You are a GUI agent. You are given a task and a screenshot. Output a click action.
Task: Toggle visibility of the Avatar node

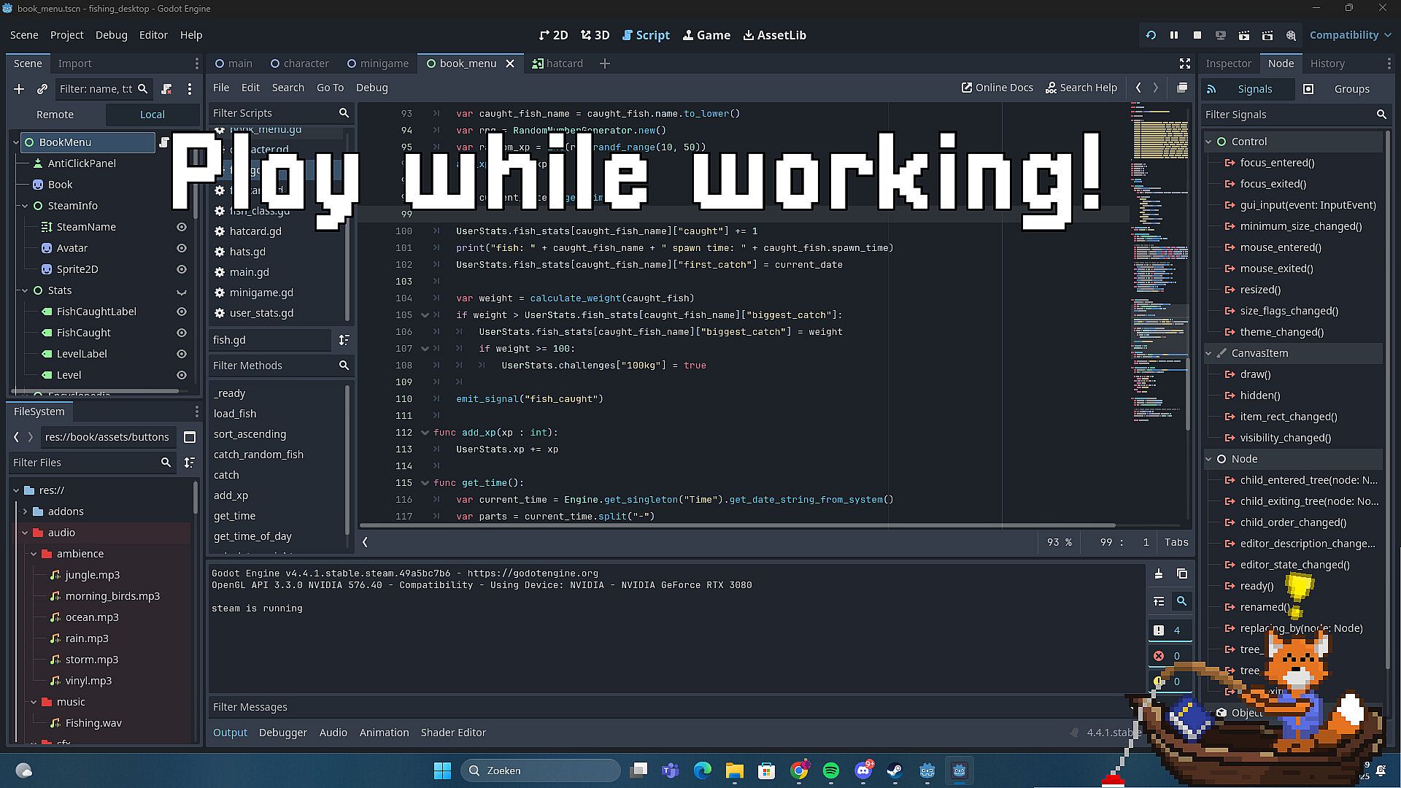pos(182,248)
